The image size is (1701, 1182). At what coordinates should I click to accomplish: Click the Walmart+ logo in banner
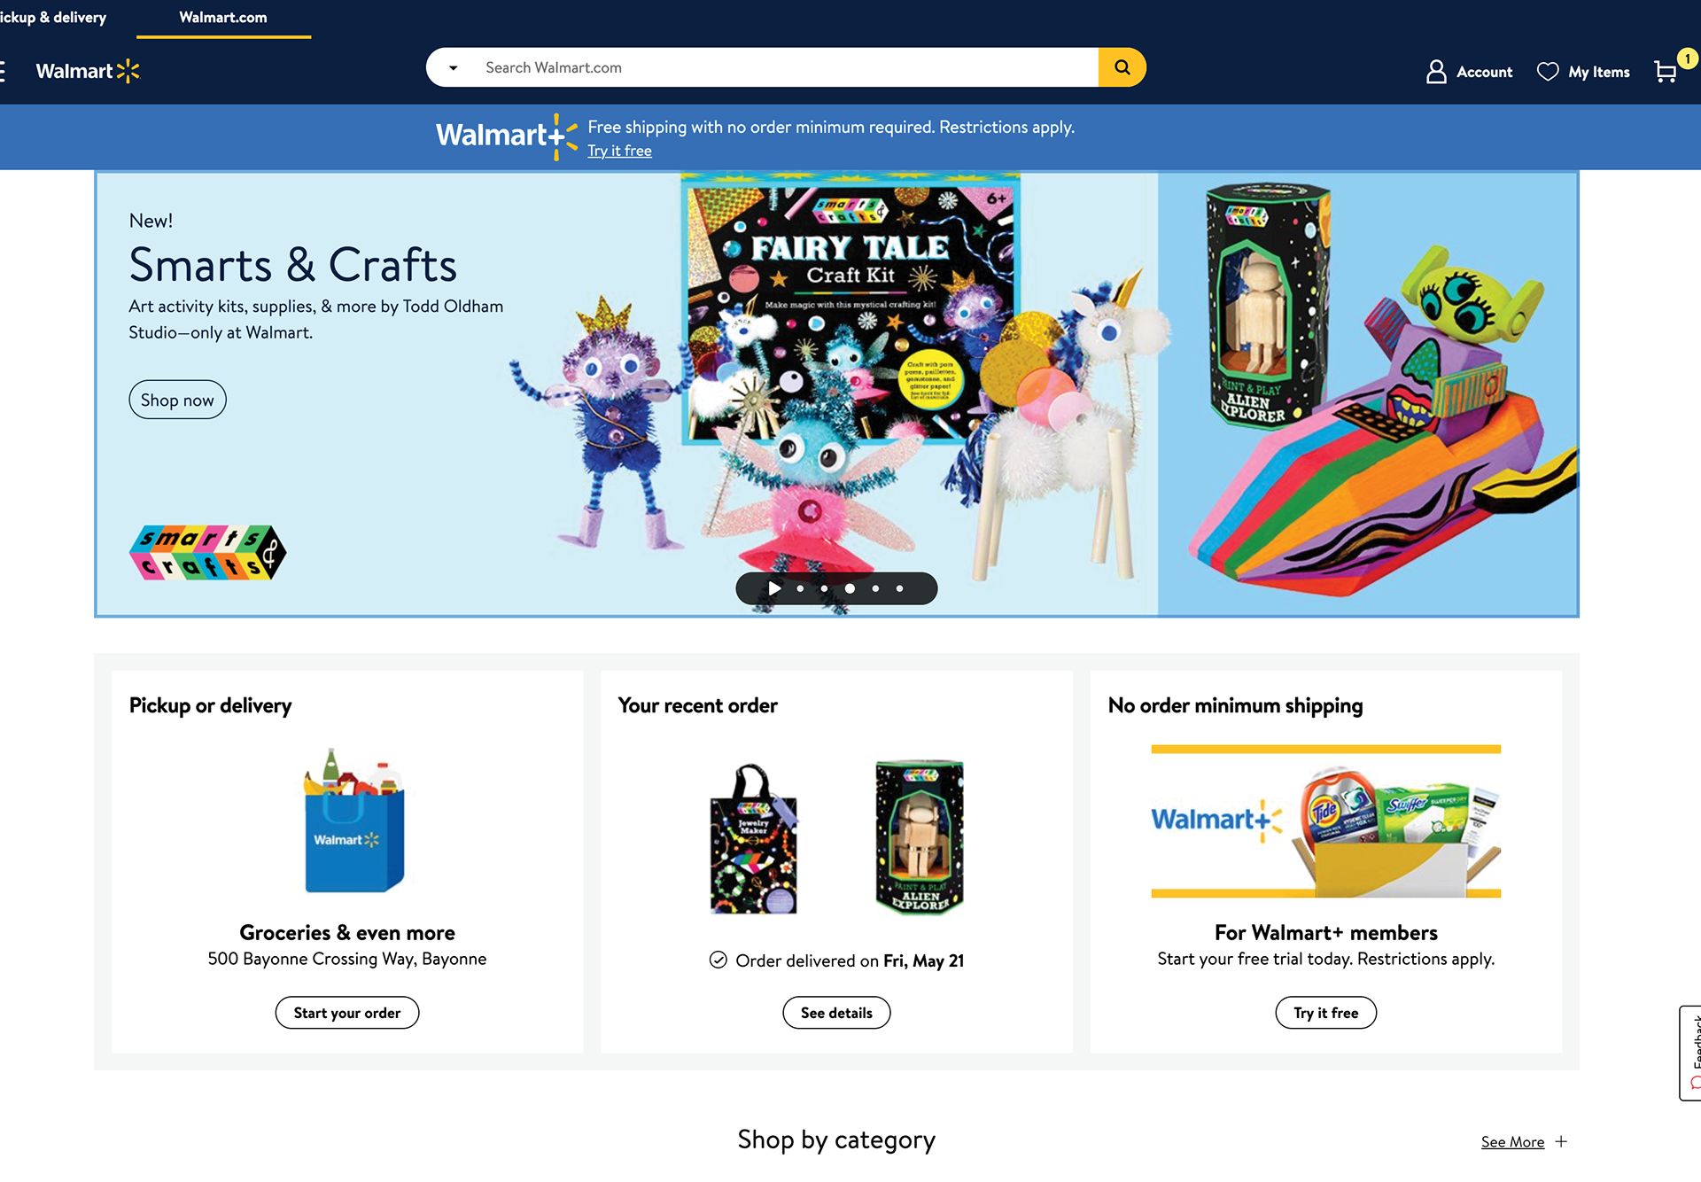point(507,136)
